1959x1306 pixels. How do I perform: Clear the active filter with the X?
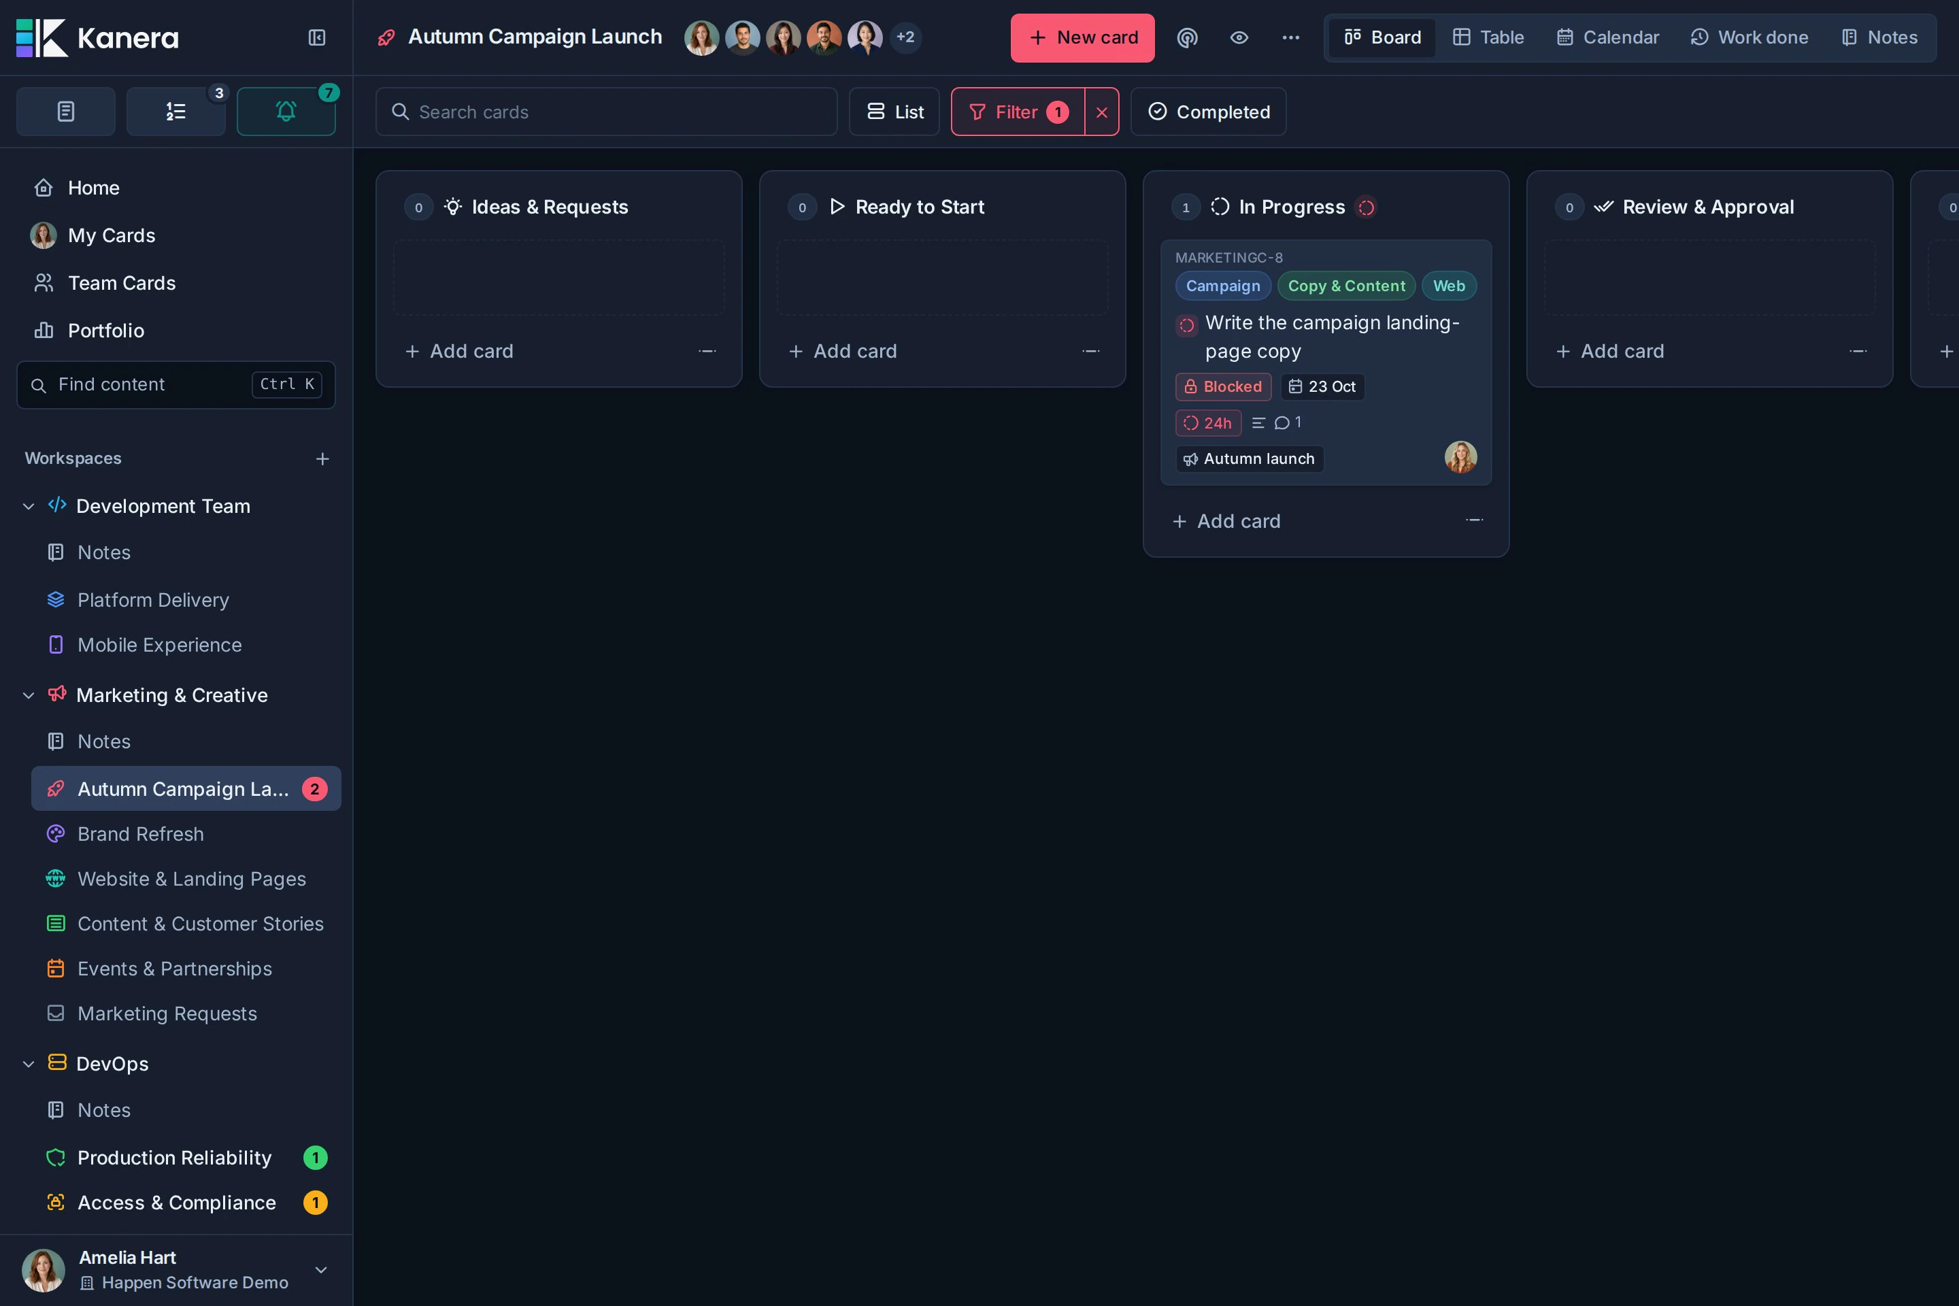click(x=1101, y=112)
